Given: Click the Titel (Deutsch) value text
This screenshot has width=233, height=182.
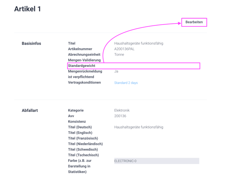Looking at the screenshot, I should tap(139, 127).
